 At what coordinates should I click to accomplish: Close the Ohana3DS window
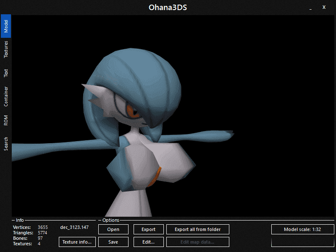pos(324,7)
